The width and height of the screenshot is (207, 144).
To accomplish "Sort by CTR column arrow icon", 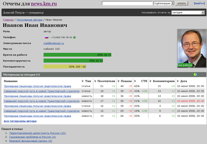I will 135,81.
